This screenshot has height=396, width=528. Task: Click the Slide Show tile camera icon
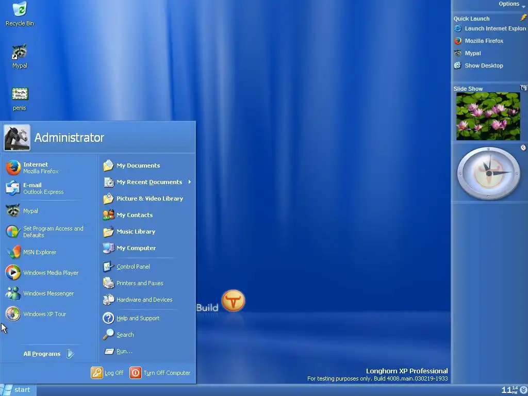(x=523, y=88)
